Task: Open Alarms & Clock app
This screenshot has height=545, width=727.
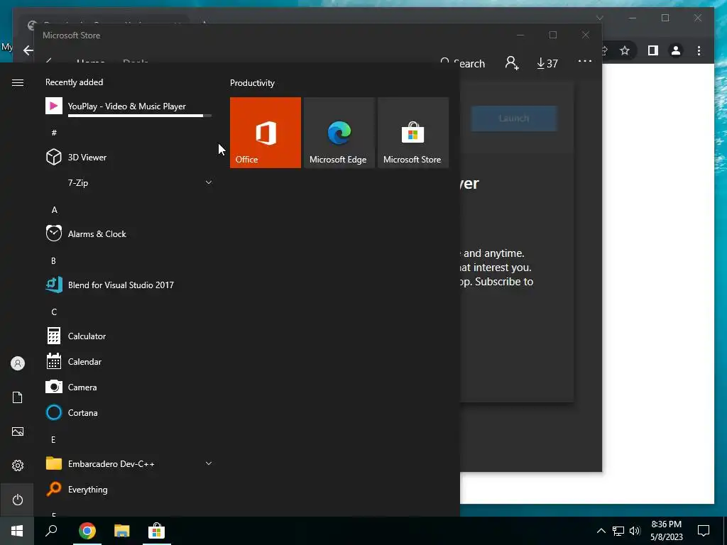Action: (129, 233)
